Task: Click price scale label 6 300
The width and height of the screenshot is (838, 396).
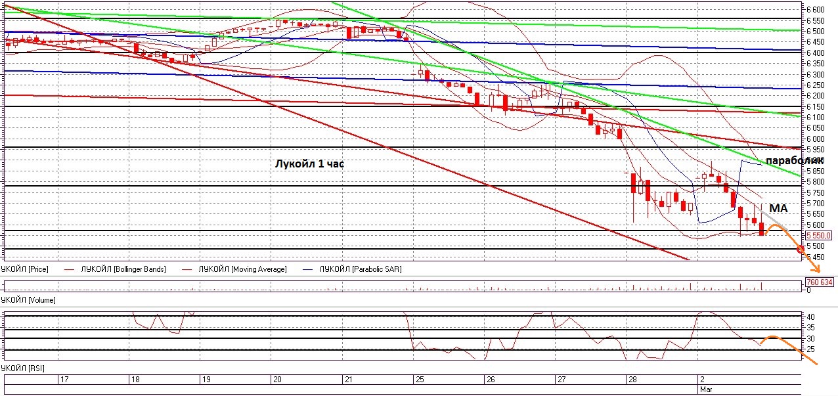Action: click(x=815, y=74)
